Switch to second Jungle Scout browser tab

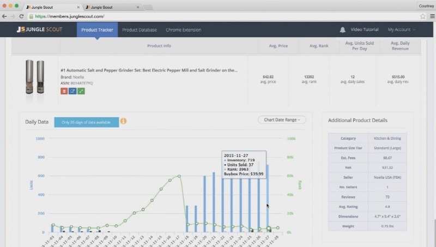pos(111,7)
